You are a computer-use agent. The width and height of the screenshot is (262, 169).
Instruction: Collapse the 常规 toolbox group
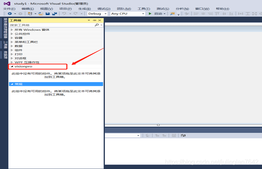click(x=12, y=84)
